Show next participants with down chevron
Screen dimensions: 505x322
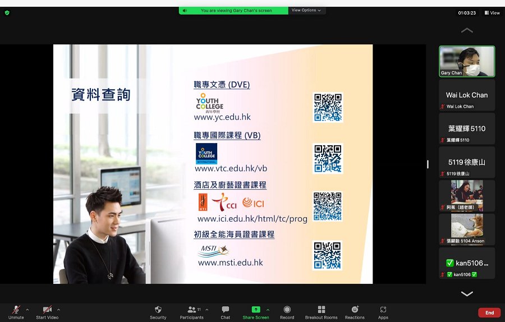467,293
